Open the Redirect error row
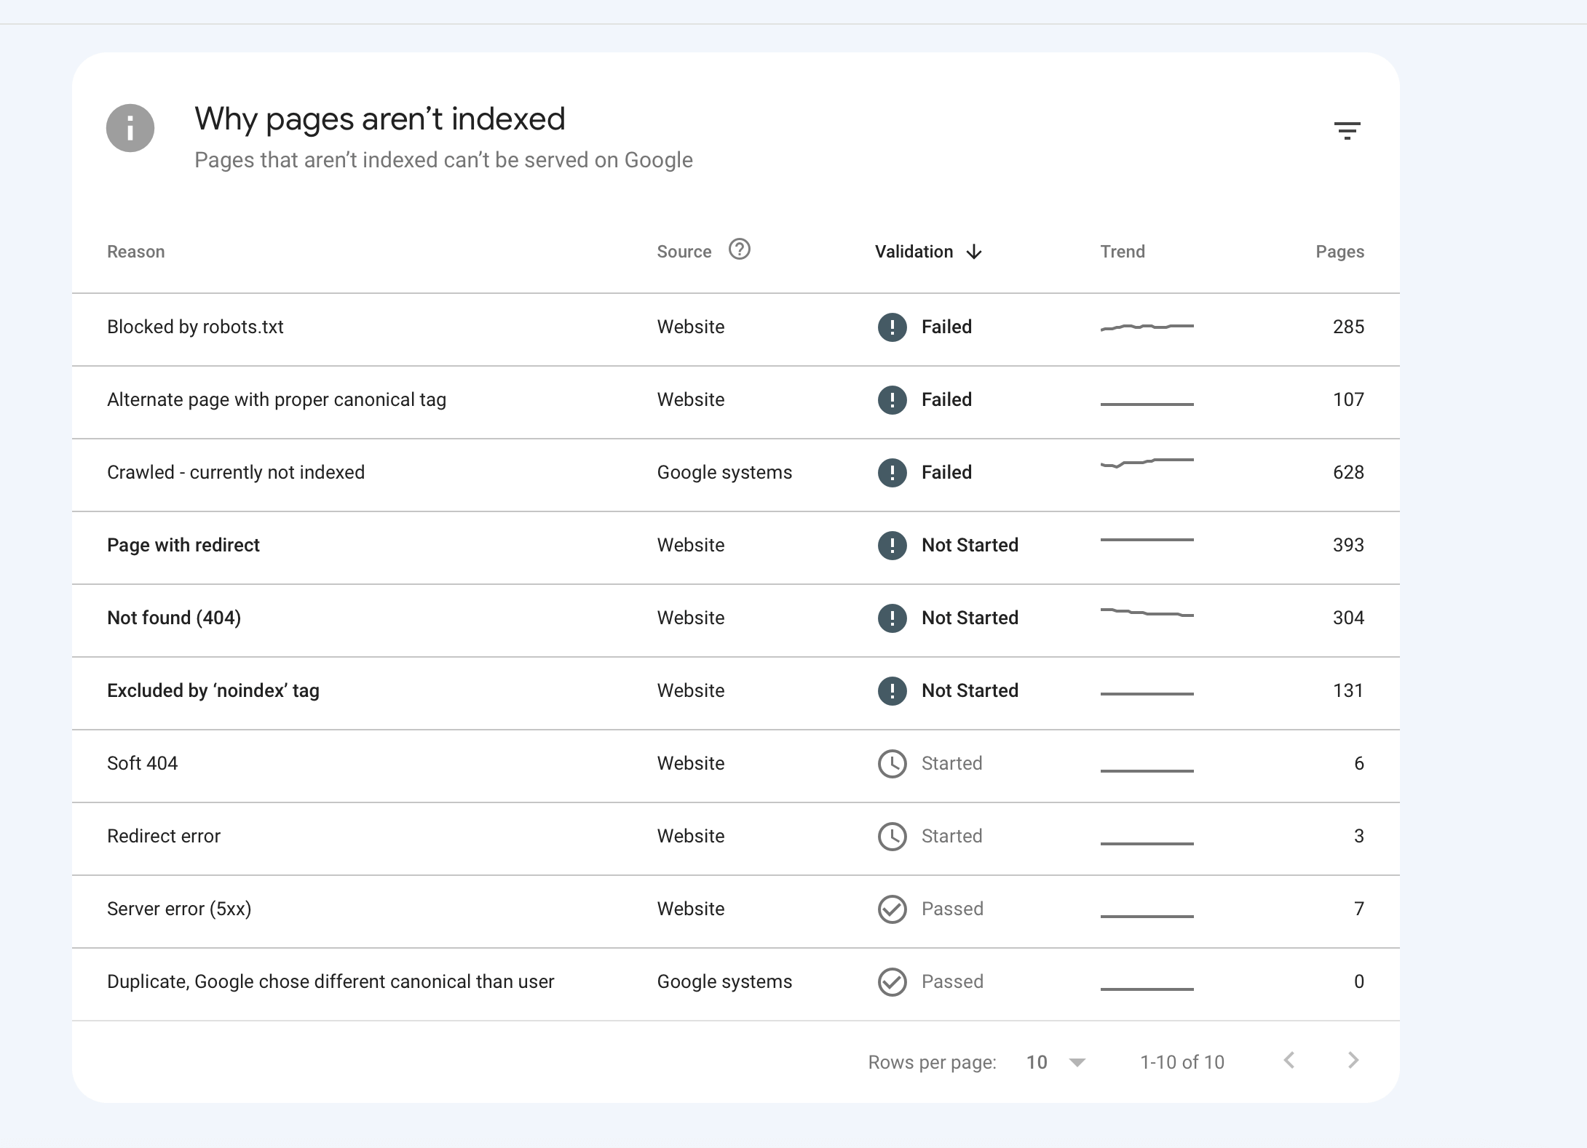Screen dimensions: 1587x1148 [x=164, y=836]
